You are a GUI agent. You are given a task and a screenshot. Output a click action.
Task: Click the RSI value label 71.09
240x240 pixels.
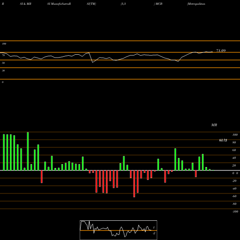click(221, 51)
